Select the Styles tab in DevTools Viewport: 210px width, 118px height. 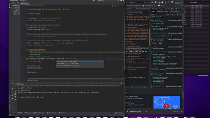[153, 11]
